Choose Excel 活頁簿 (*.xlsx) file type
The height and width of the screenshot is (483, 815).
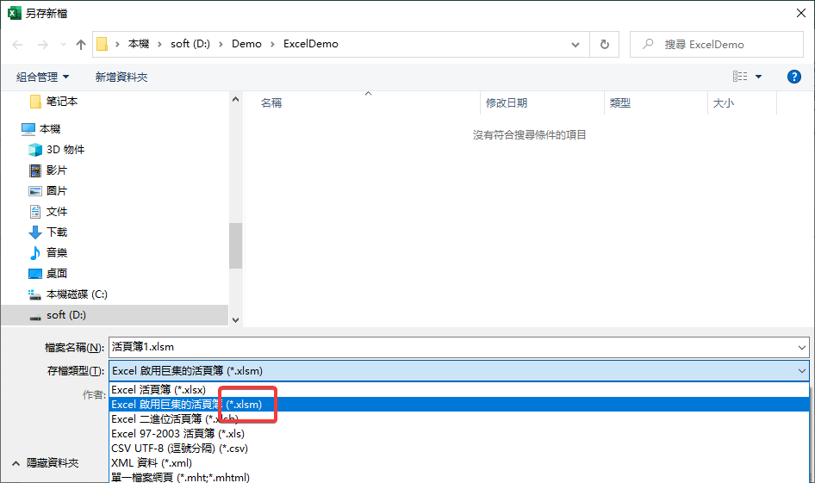pos(459,389)
